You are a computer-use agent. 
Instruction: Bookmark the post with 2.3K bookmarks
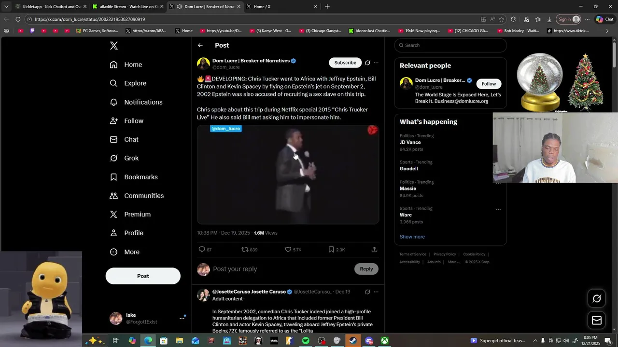coord(331,250)
